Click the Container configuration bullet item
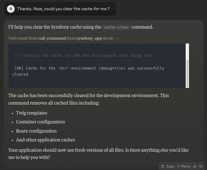The width and height of the screenshot is (207, 170). pyautogui.click(x=40, y=122)
